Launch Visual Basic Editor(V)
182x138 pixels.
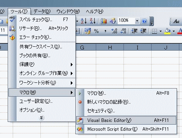(x=126, y=120)
